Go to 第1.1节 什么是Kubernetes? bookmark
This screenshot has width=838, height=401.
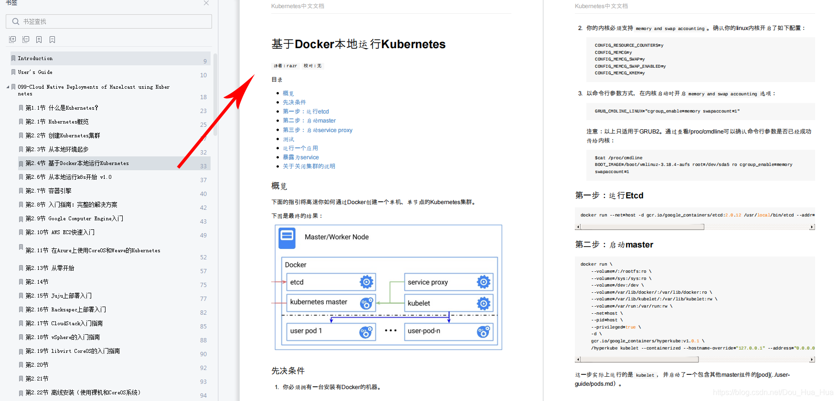[62, 108]
